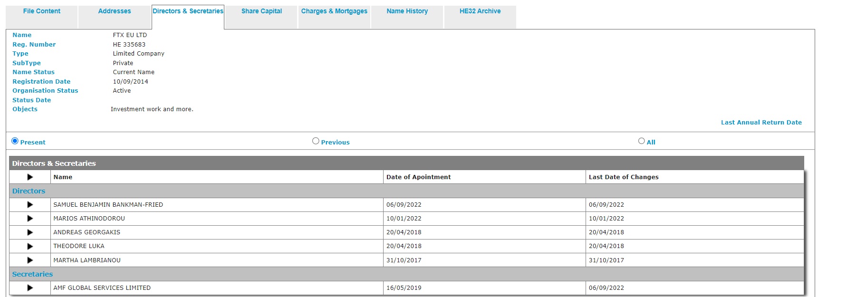Click the Directors section heading
Screen dimensions: 847x297
point(29,191)
